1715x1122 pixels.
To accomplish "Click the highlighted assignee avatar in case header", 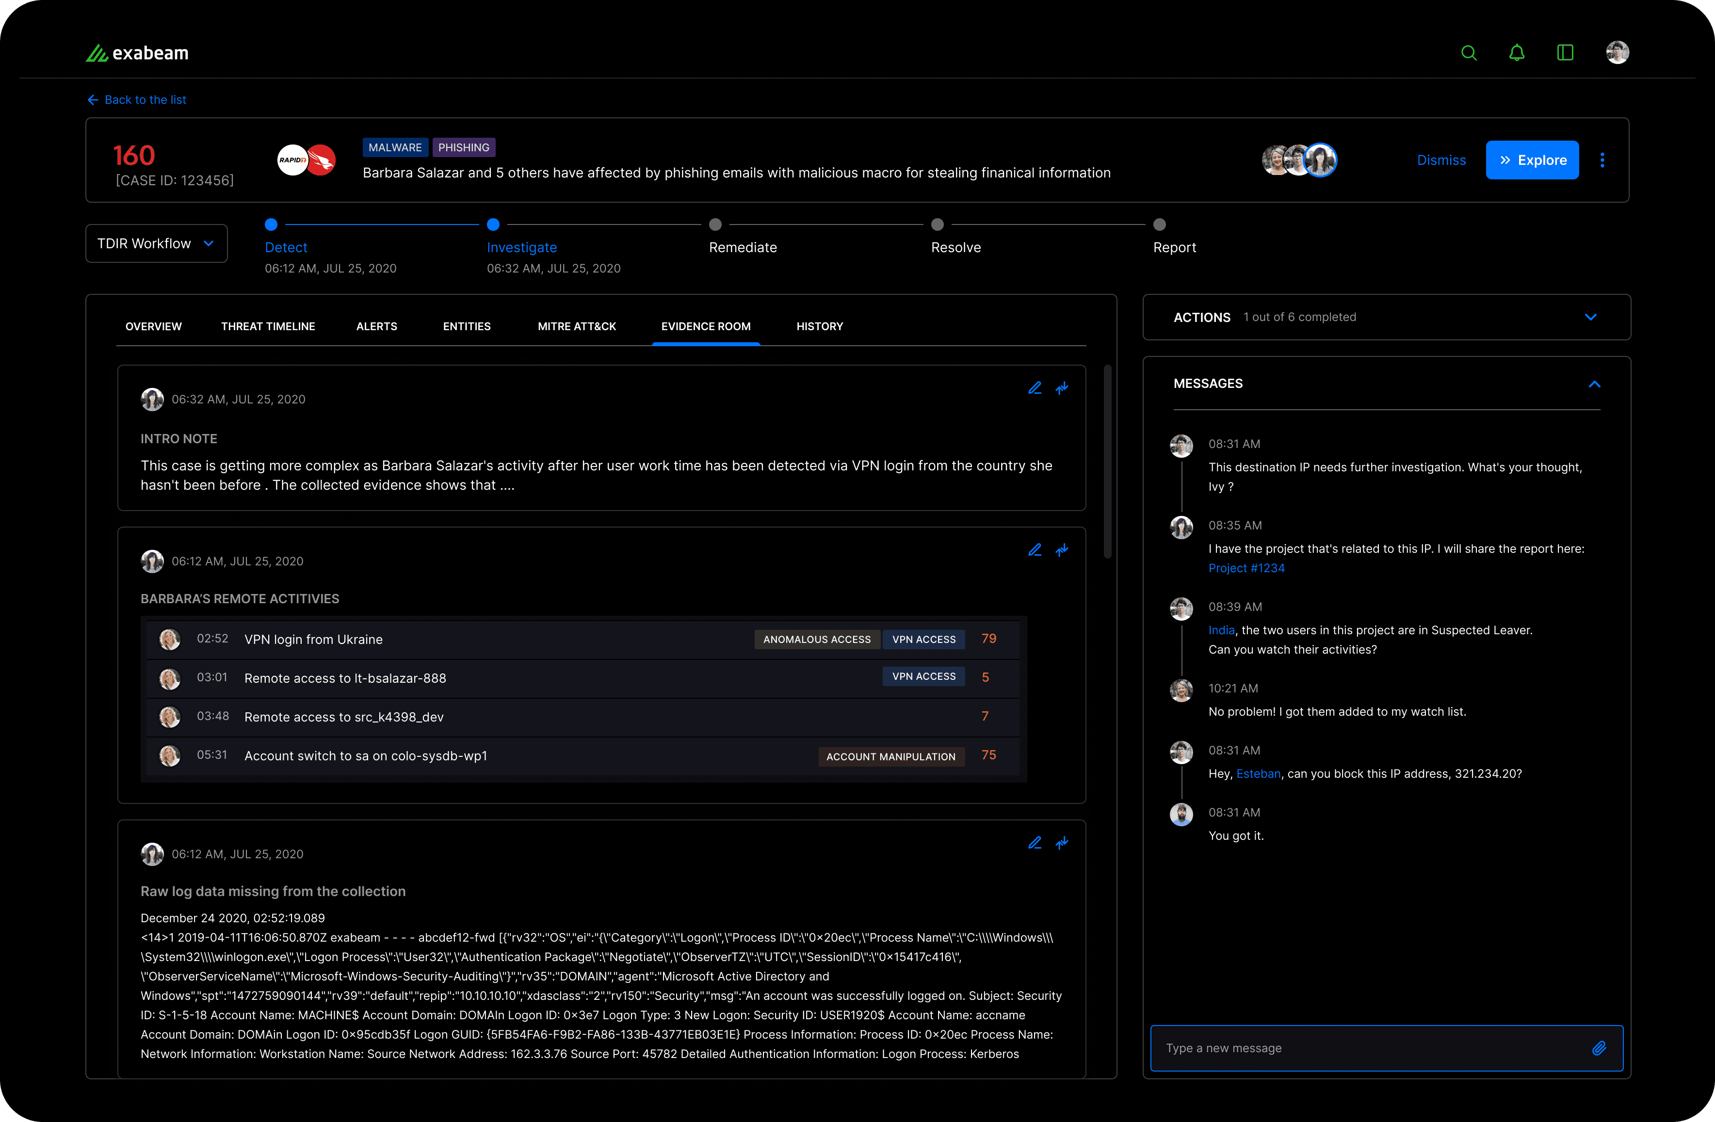I will click(1320, 160).
